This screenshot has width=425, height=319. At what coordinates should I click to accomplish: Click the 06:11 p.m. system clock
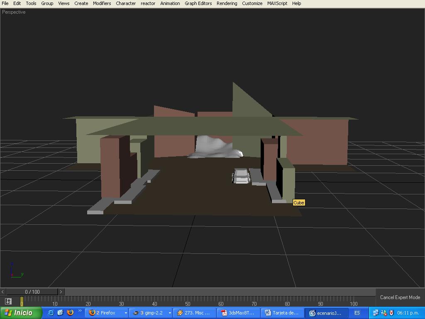pyautogui.click(x=408, y=313)
